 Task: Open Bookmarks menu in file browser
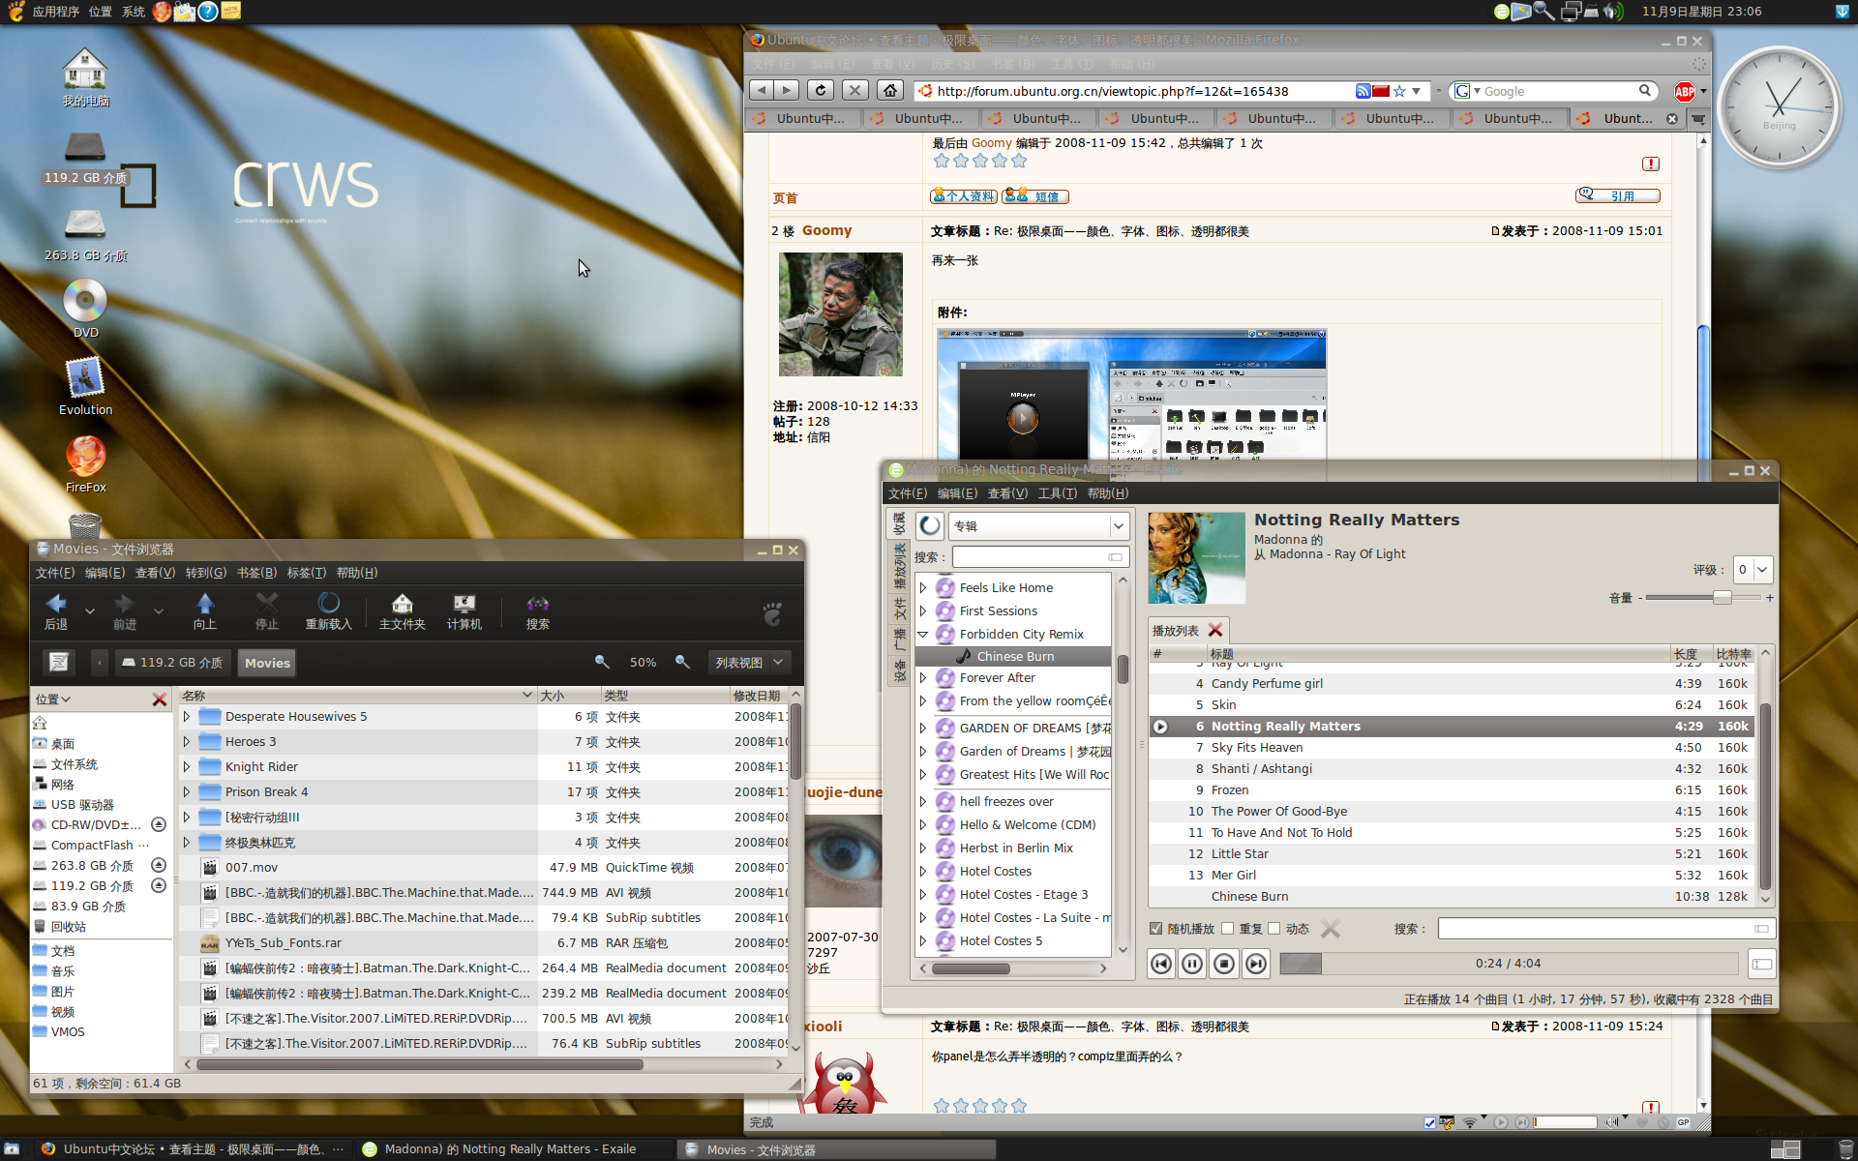click(257, 572)
